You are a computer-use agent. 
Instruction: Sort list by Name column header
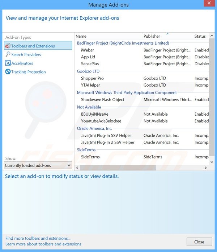pos(109,36)
